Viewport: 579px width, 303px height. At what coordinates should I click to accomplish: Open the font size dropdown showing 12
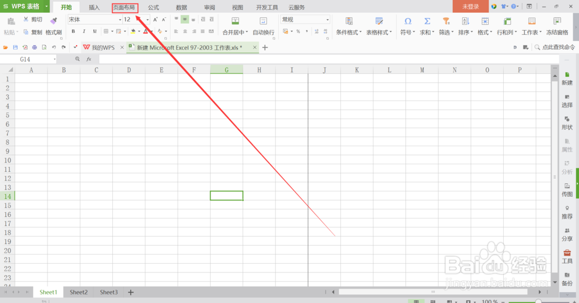147,20
